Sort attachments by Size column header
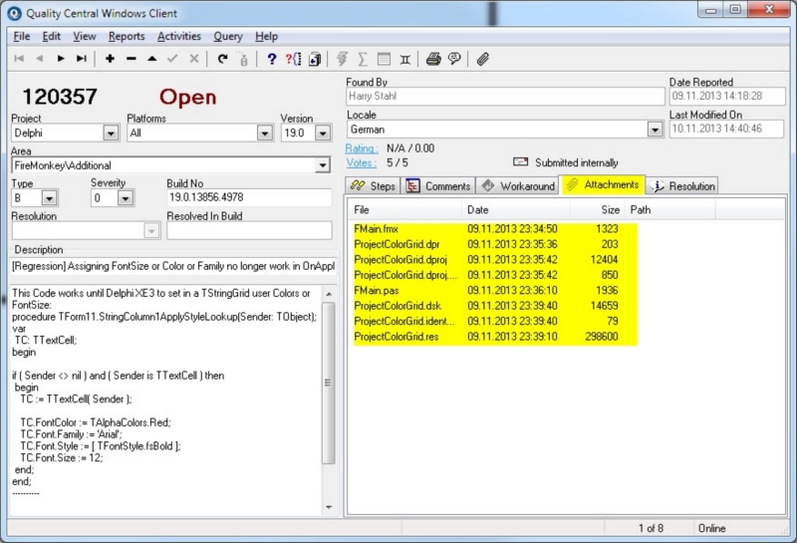 coord(597,210)
